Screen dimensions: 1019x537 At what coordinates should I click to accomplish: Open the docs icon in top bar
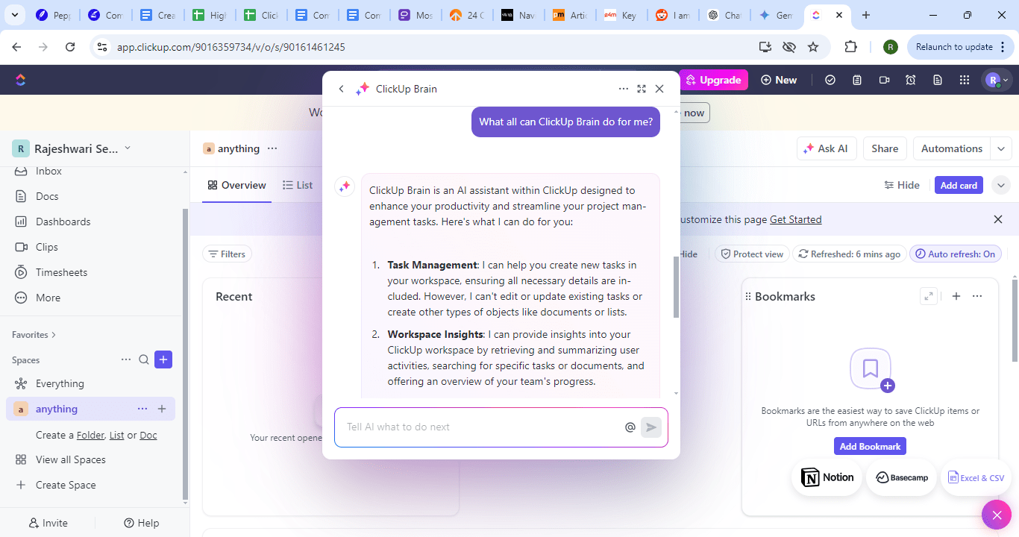[938, 80]
